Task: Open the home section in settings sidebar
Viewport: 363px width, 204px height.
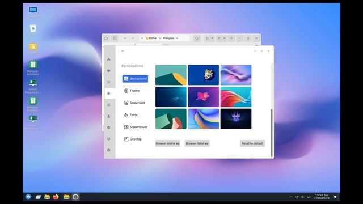Action: tap(108, 59)
